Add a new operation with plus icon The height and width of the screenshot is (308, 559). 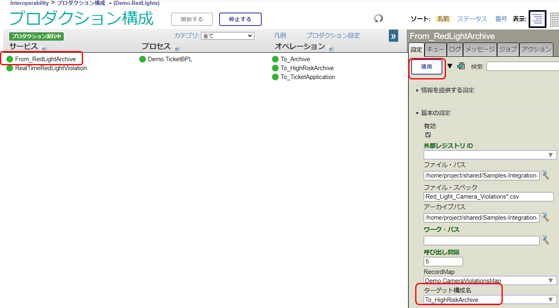(331, 49)
